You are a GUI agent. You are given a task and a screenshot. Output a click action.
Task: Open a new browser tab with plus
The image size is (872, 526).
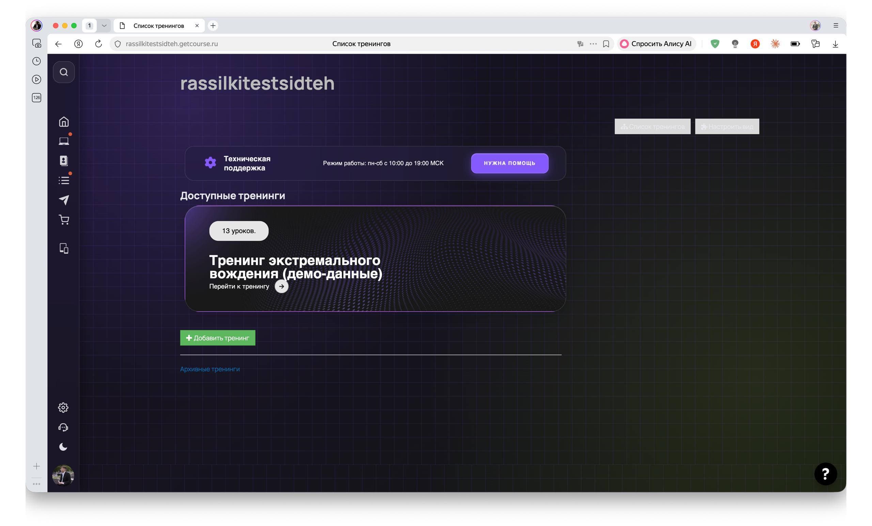coord(213,26)
